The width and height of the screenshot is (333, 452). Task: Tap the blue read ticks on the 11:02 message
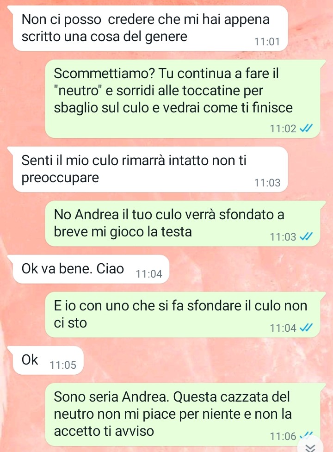[x=306, y=128]
